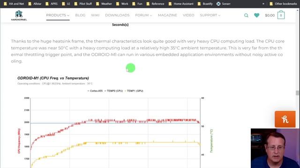Toggle the Cortex-A55 legend series

[x=95, y=91]
